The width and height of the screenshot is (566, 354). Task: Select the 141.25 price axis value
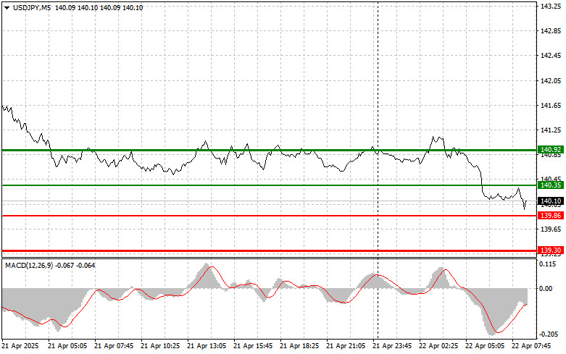pos(551,130)
